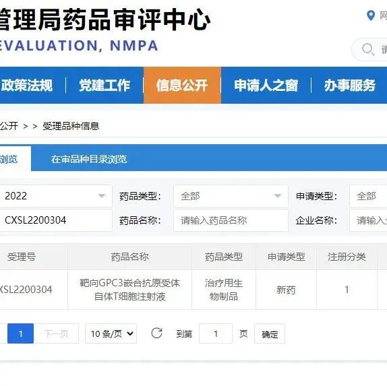
Task: Go to page 1 button
Action: 20,333
